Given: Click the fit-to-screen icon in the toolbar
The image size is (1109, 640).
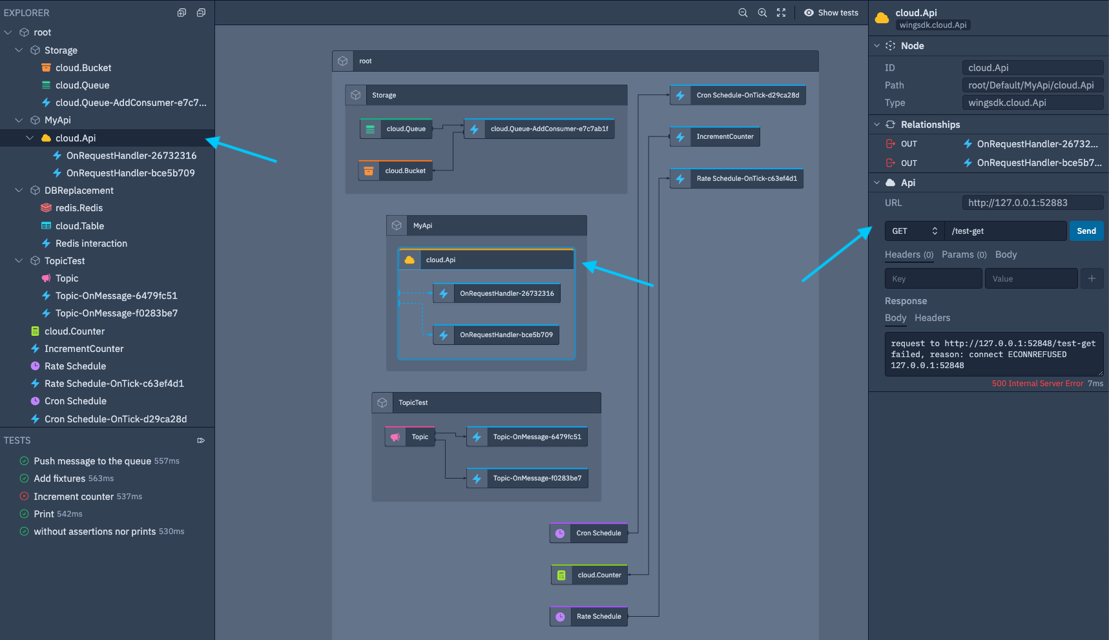Looking at the screenshot, I should (782, 12).
